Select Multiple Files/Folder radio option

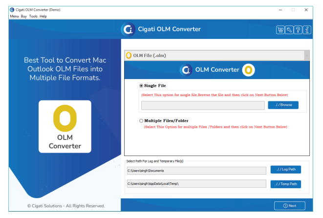pos(141,121)
